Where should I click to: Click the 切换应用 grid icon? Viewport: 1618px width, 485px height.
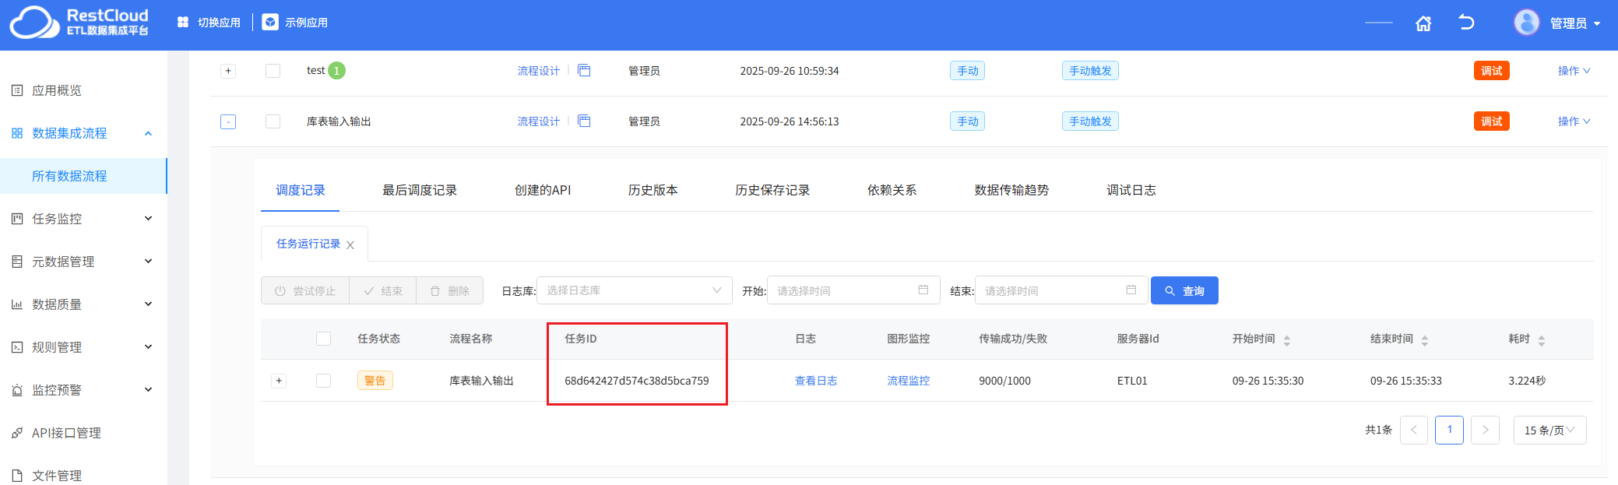(183, 23)
